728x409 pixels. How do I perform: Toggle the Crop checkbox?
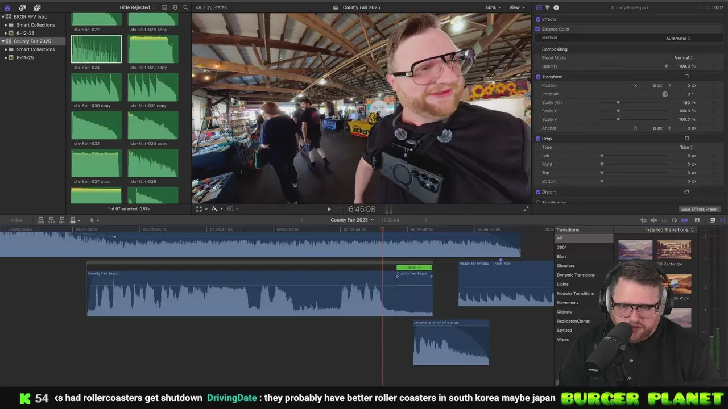coord(538,139)
